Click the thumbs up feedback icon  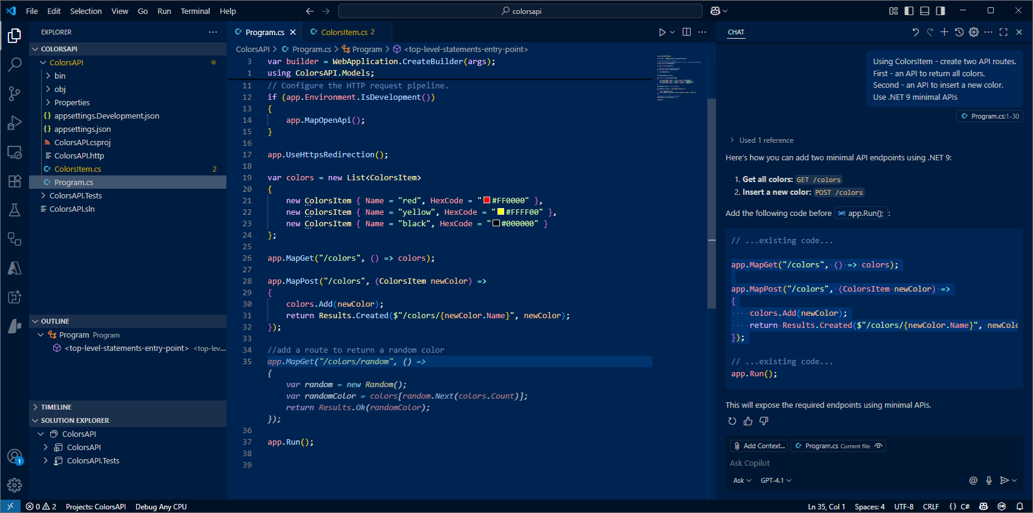click(748, 421)
